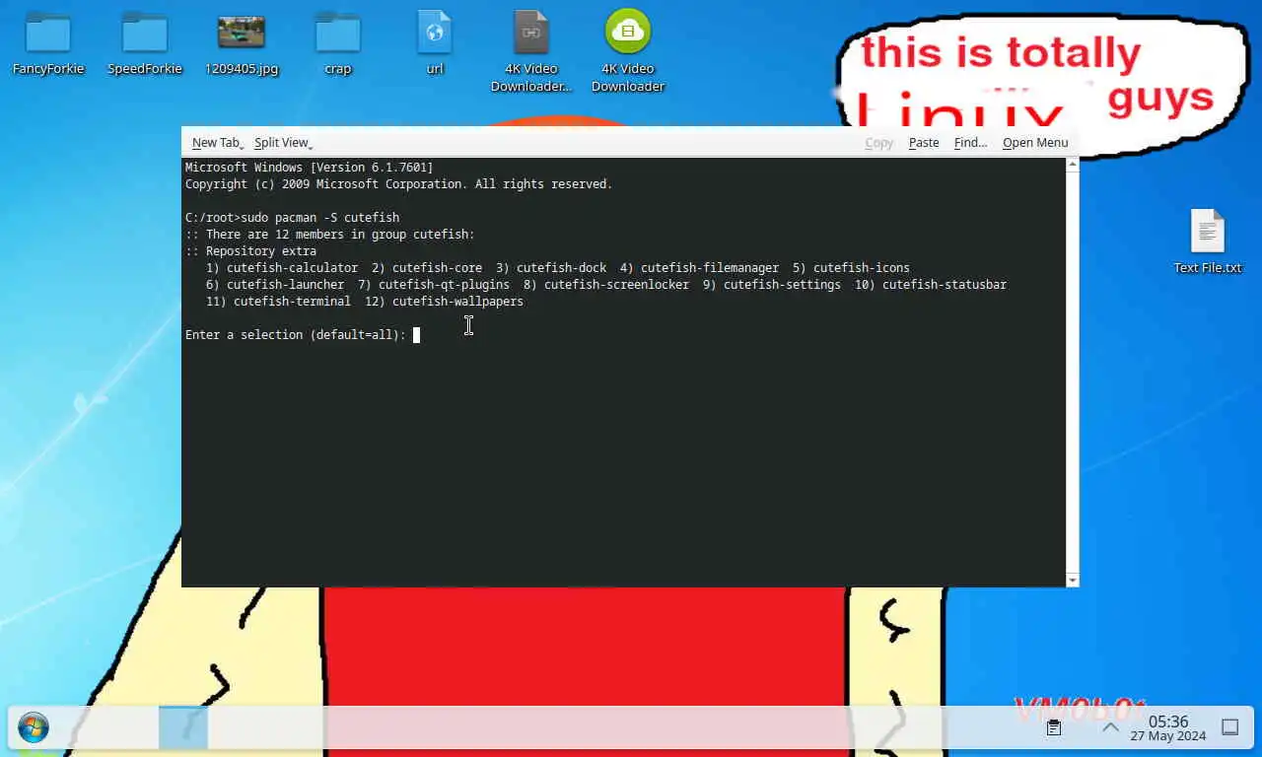This screenshot has width=1262, height=757.
Task: Click 'cutefish-wallpapers' in the package list
Action: point(457,302)
